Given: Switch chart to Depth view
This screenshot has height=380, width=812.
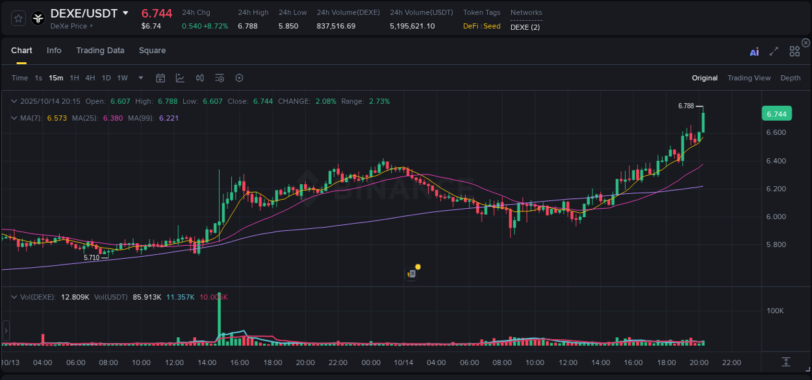Looking at the screenshot, I should 790,78.
